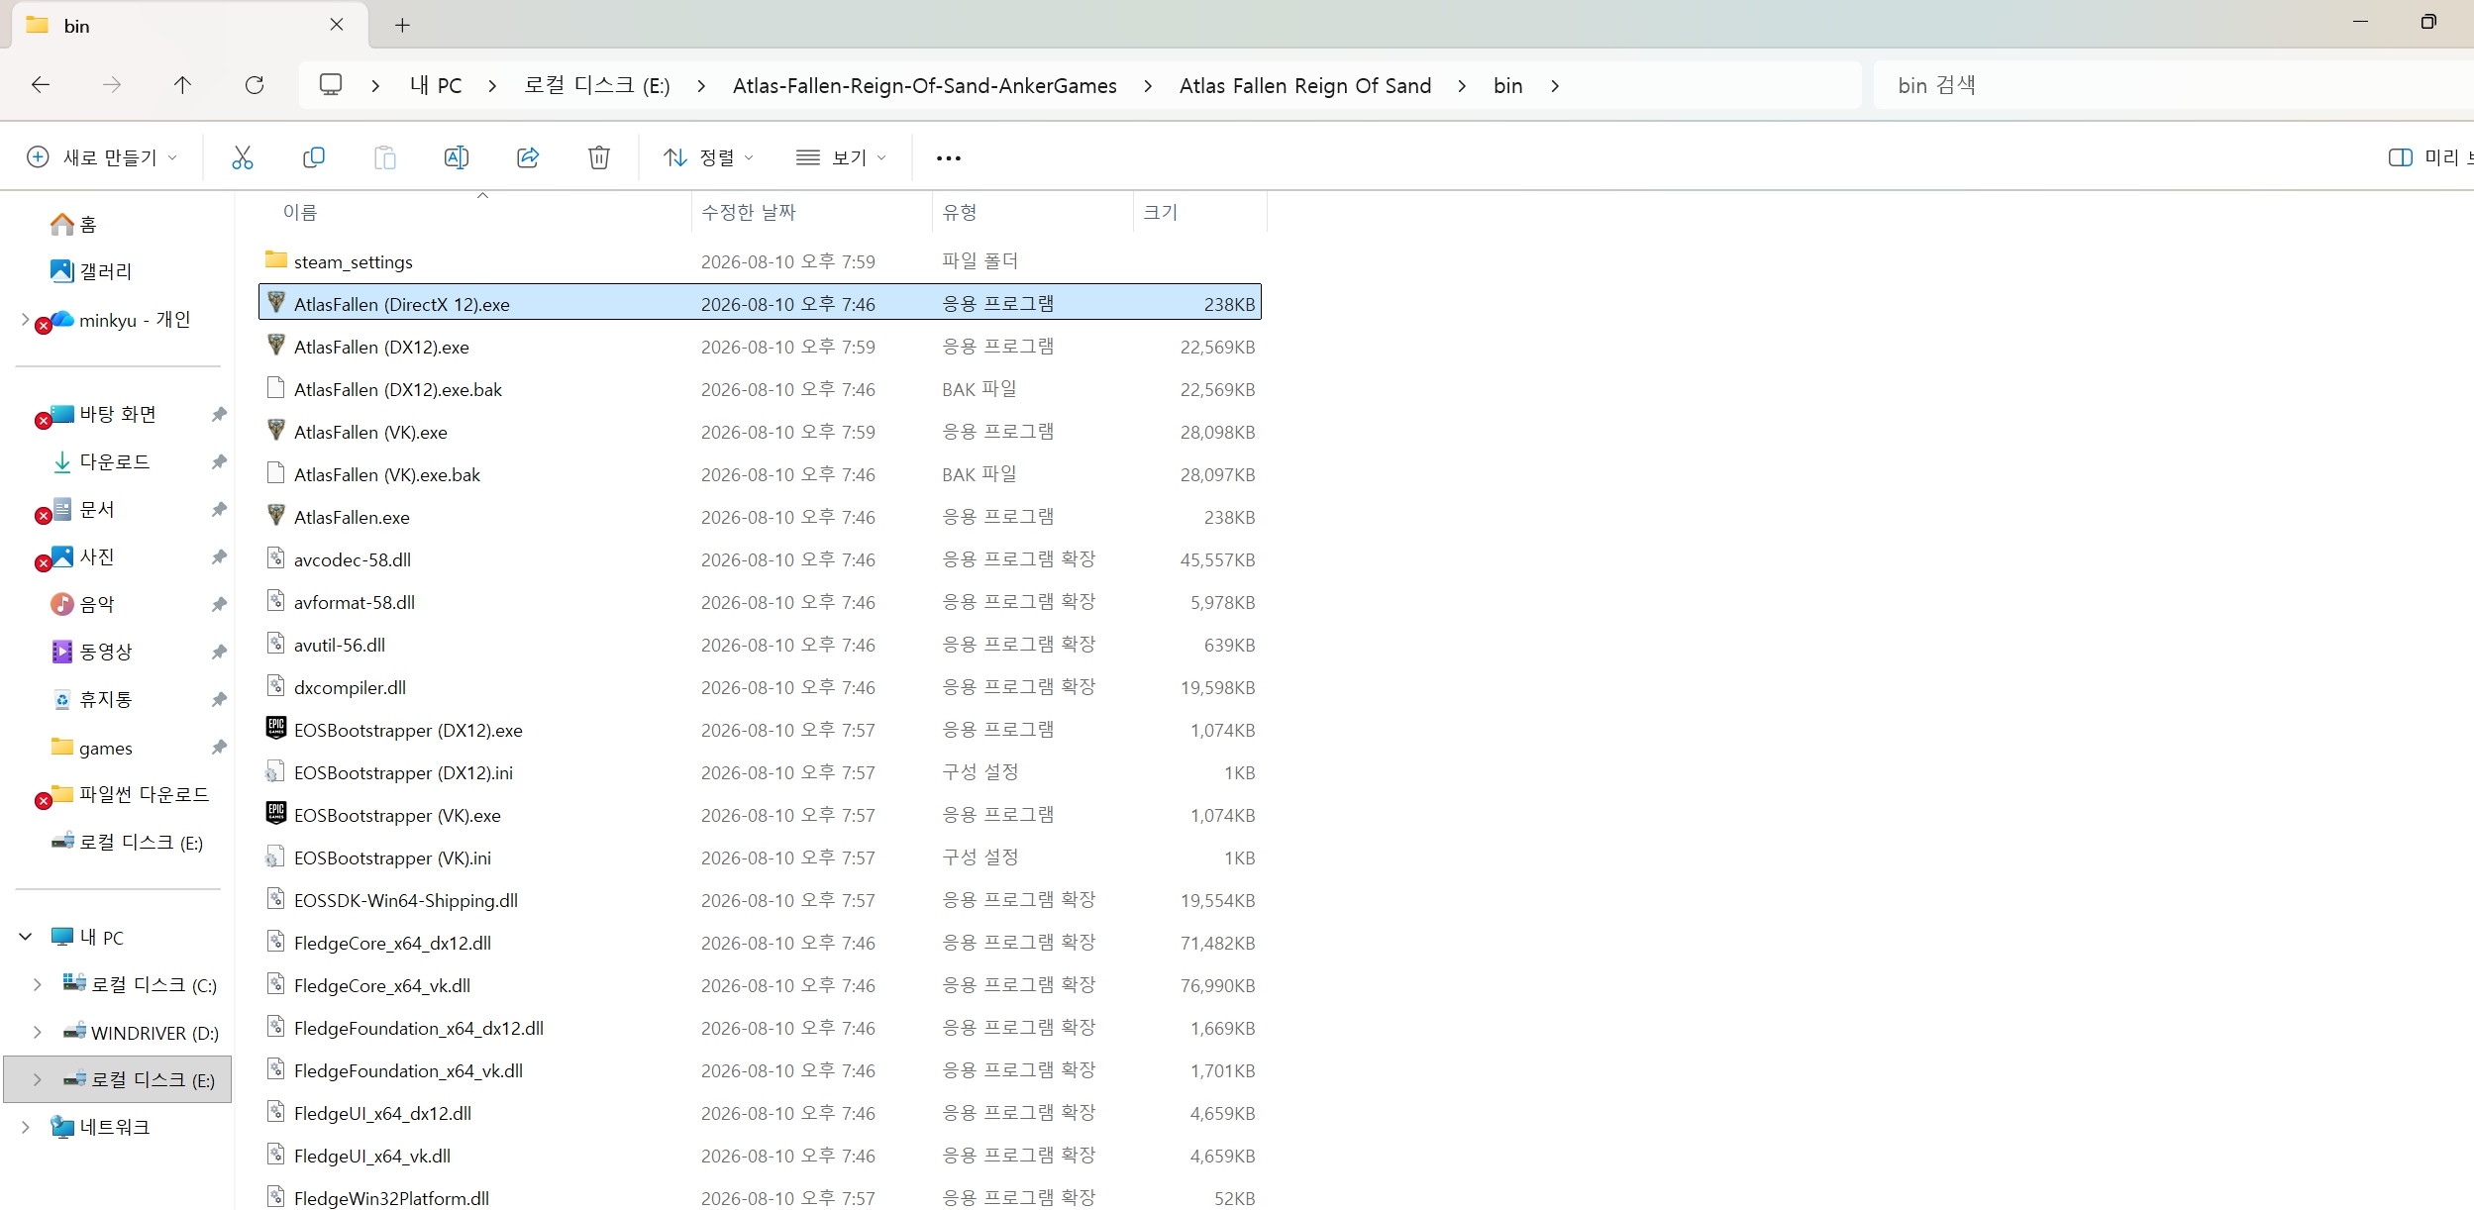
Task: Expand the minkyu - 개인 OneDrive node
Action: (25, 319)
